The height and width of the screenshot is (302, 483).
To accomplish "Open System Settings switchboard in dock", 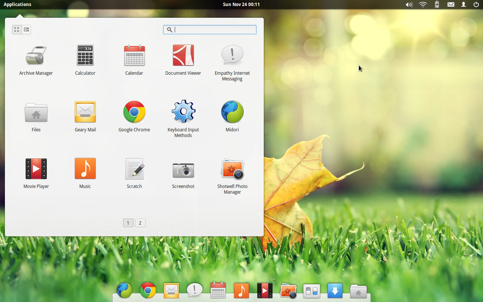I will click(312, 291).
